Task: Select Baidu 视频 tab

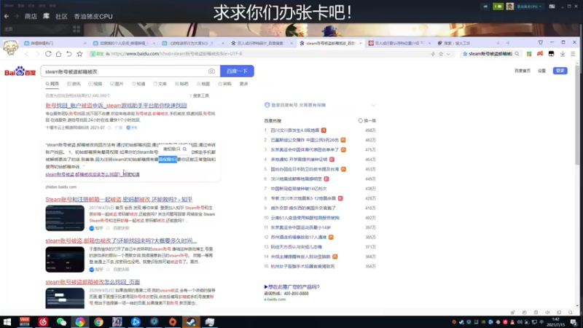Action: [x=95, y=84]
